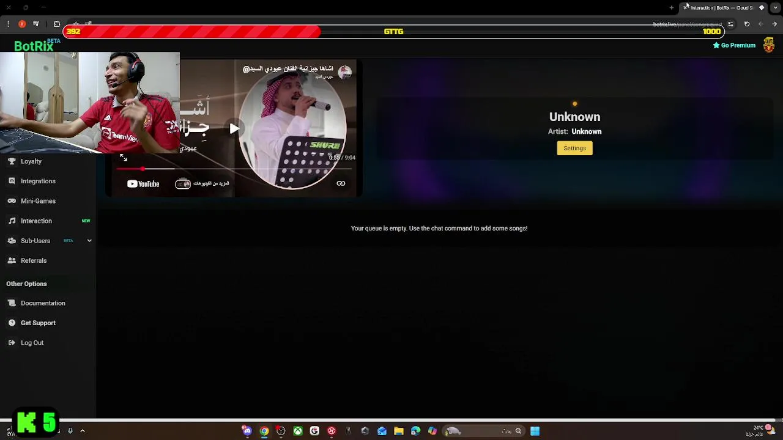The height and width of the screenshot is (440, 783).
Task: Open OBS Studio from the taskbar
Action: coord(281,431)
